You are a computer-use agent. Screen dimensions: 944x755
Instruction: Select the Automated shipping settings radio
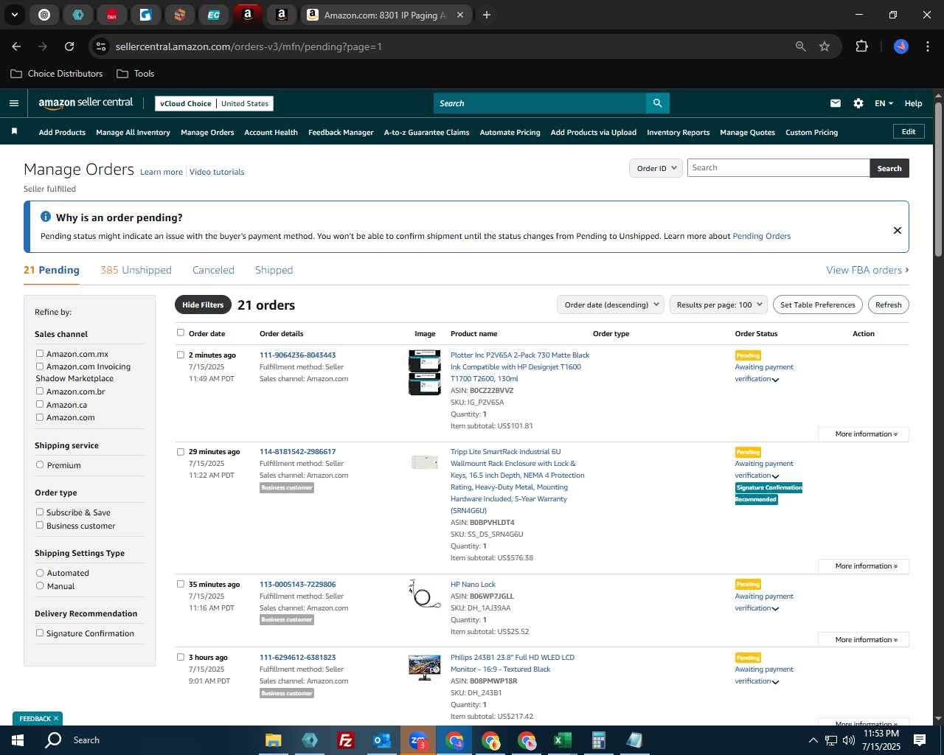pyautogui.click(x=40, y=573)
